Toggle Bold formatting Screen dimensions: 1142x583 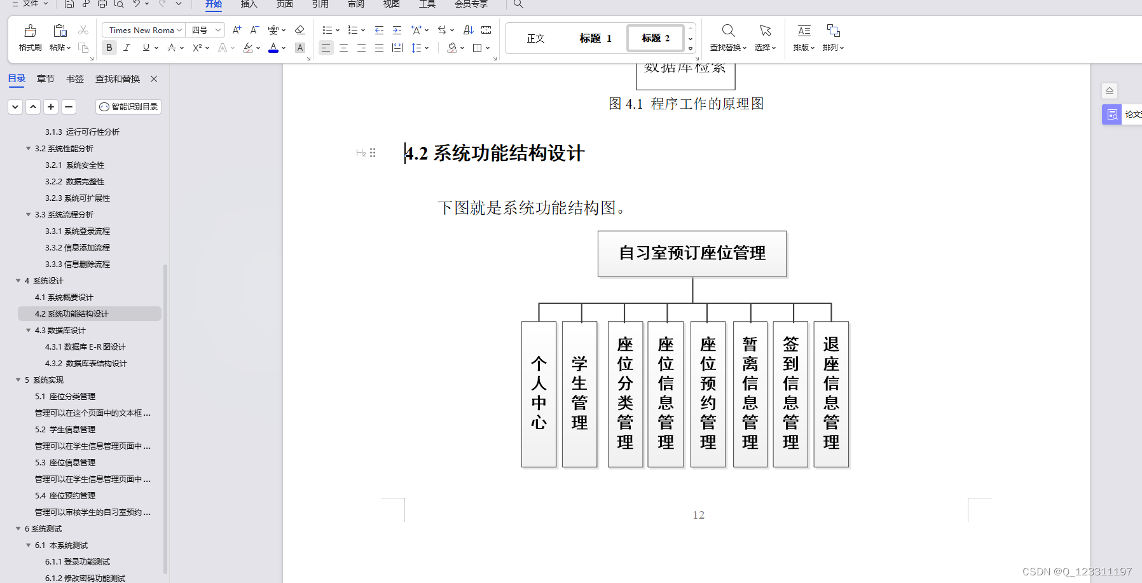pyautogui.click(x=109, y=48)
